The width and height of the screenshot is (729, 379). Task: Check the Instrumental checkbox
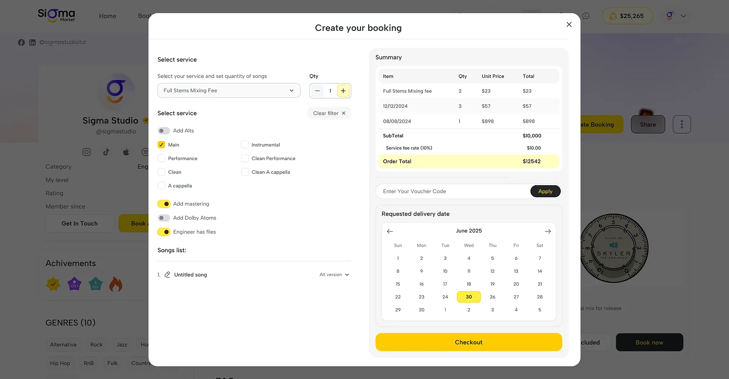[x=245, y=145]
